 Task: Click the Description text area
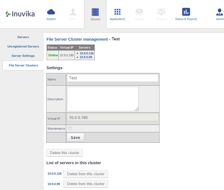[103, 99]
